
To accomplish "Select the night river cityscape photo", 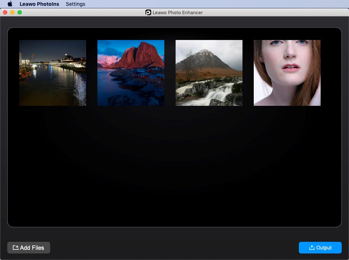I will point(53,73).
